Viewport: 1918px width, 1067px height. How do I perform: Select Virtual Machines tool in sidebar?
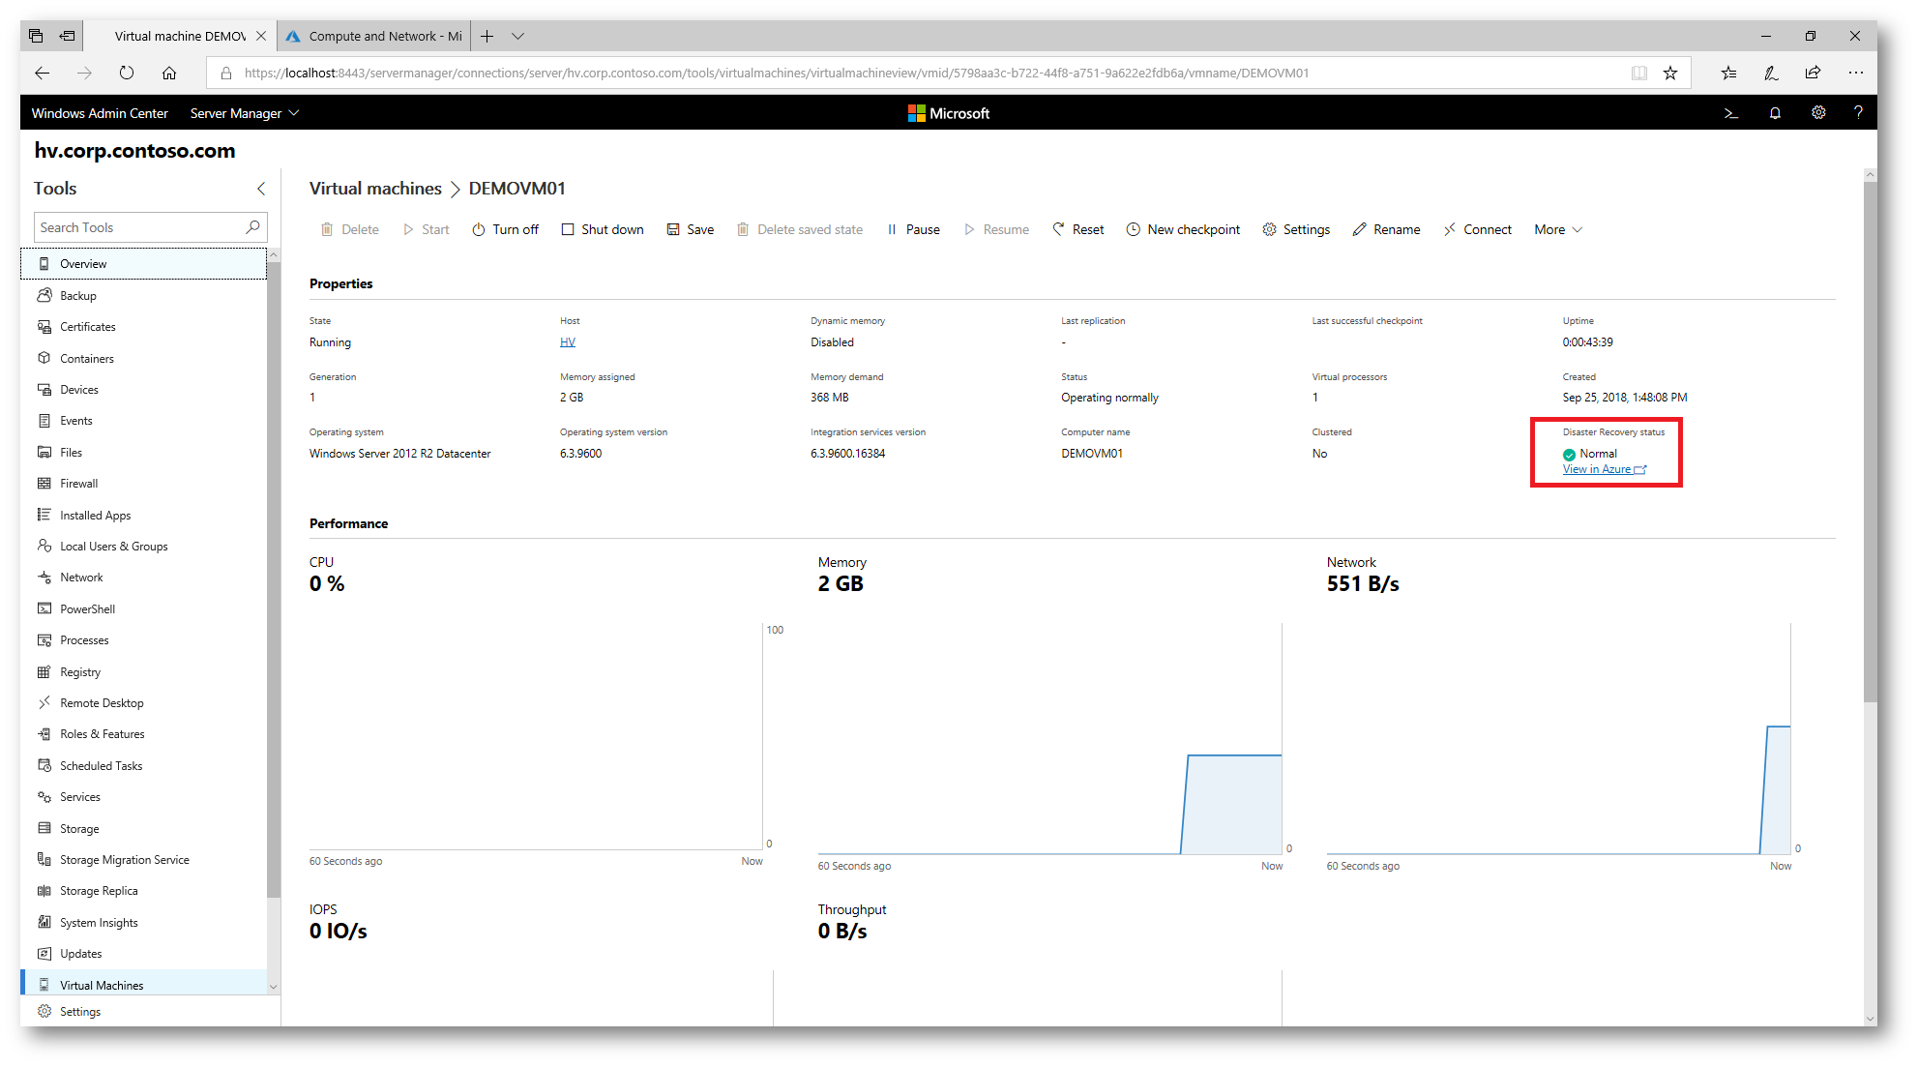coord(144,985)
